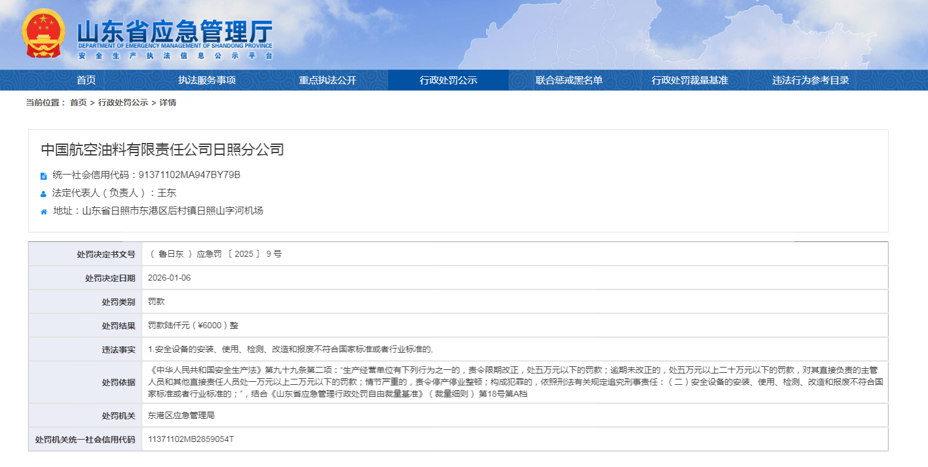Viewport: 928px width, 467px height.
Task: Click the authority code 11371102MB2859054T
Action: 191,440
